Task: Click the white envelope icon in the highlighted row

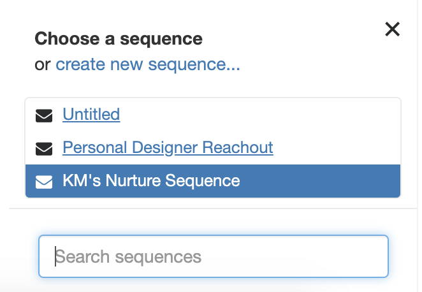Action: pos(44,182)
